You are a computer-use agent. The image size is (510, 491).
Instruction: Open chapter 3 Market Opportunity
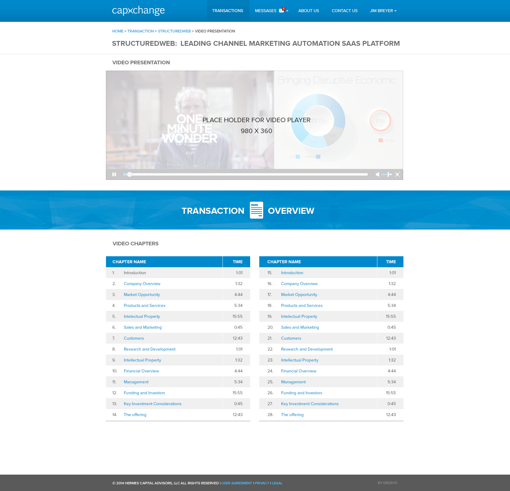coord(142,294)
